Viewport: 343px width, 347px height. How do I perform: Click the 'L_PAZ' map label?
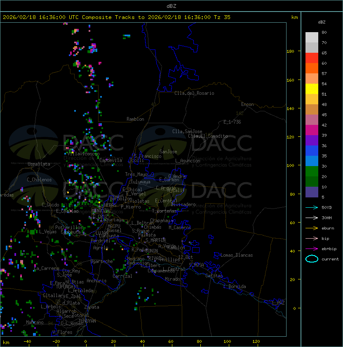pos(278,303)
